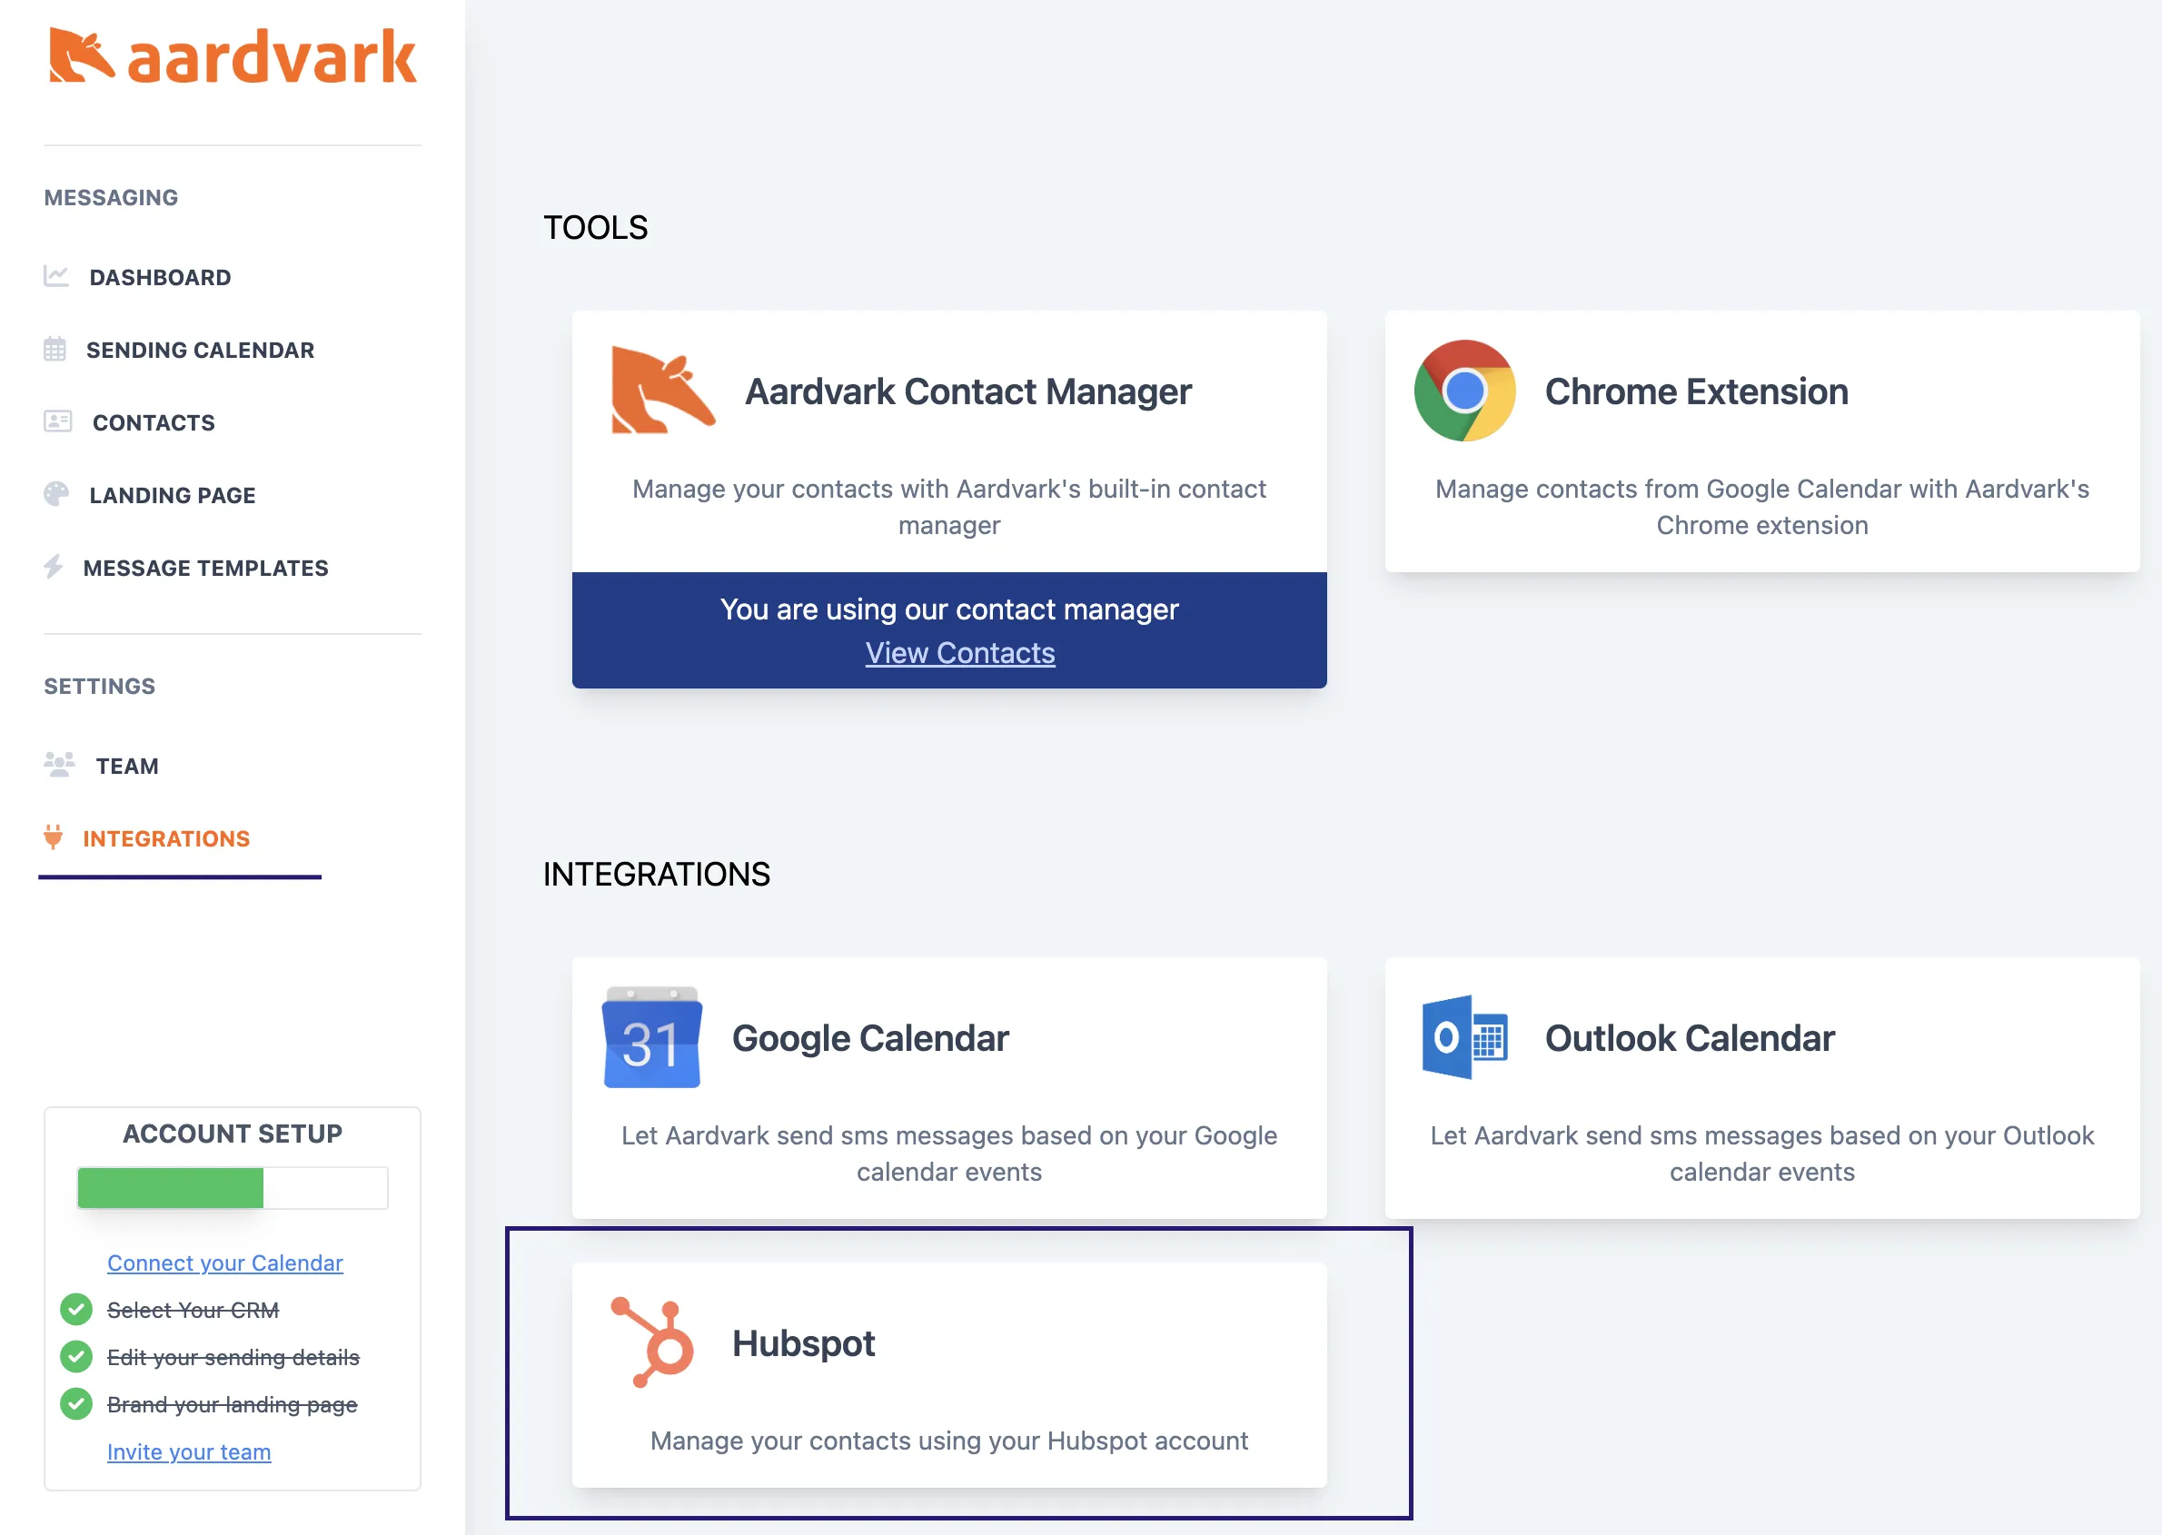Click the Chrome Extension icon
The height and width of the screenshot is (1535, 2162).
tap(1464, 392)
